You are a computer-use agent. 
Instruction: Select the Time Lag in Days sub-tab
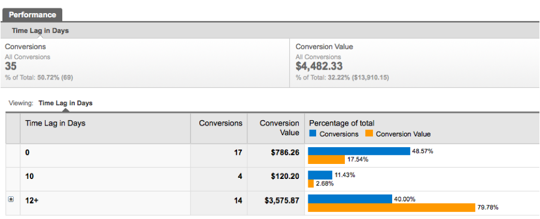(x=40, y=31)
